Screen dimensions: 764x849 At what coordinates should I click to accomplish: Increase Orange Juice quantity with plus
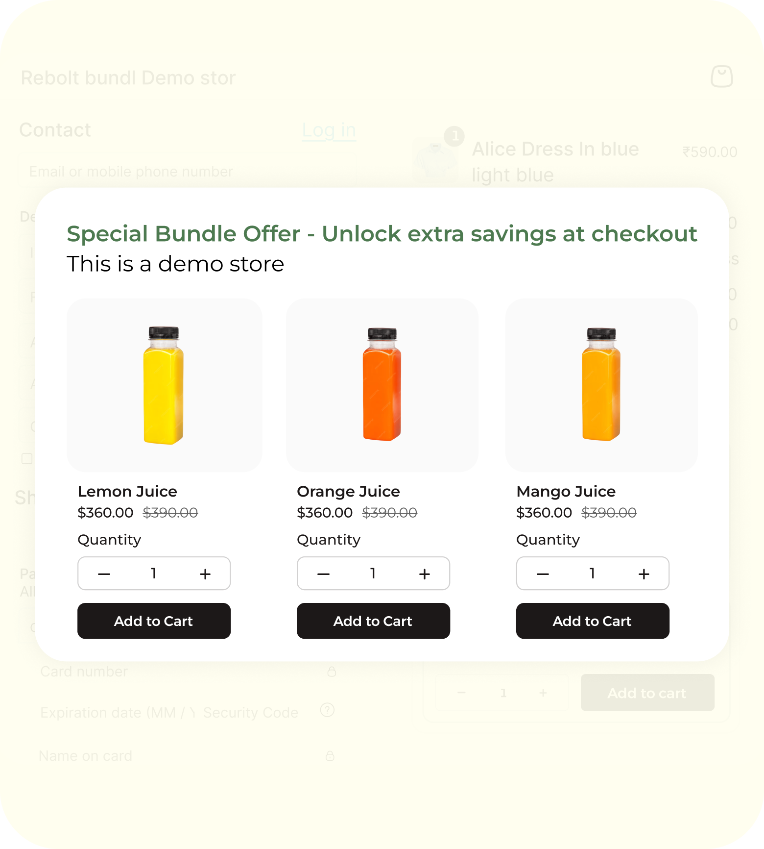425,574
